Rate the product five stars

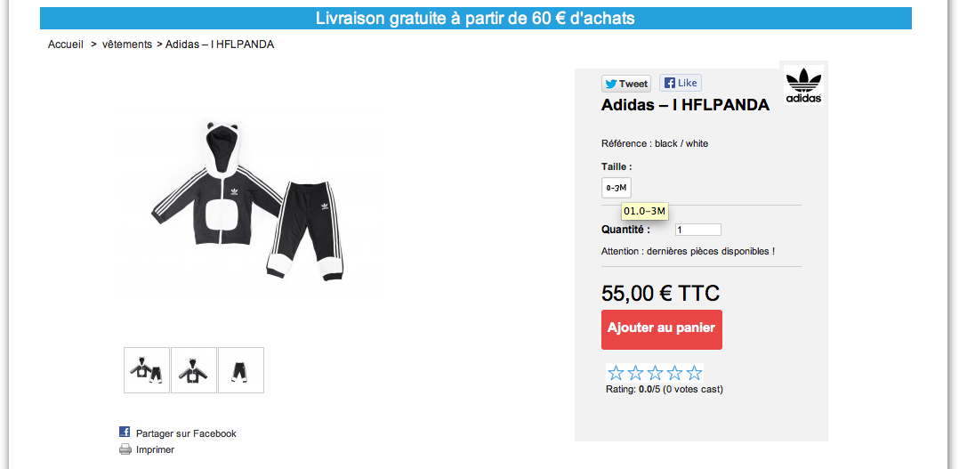point(694,373)
